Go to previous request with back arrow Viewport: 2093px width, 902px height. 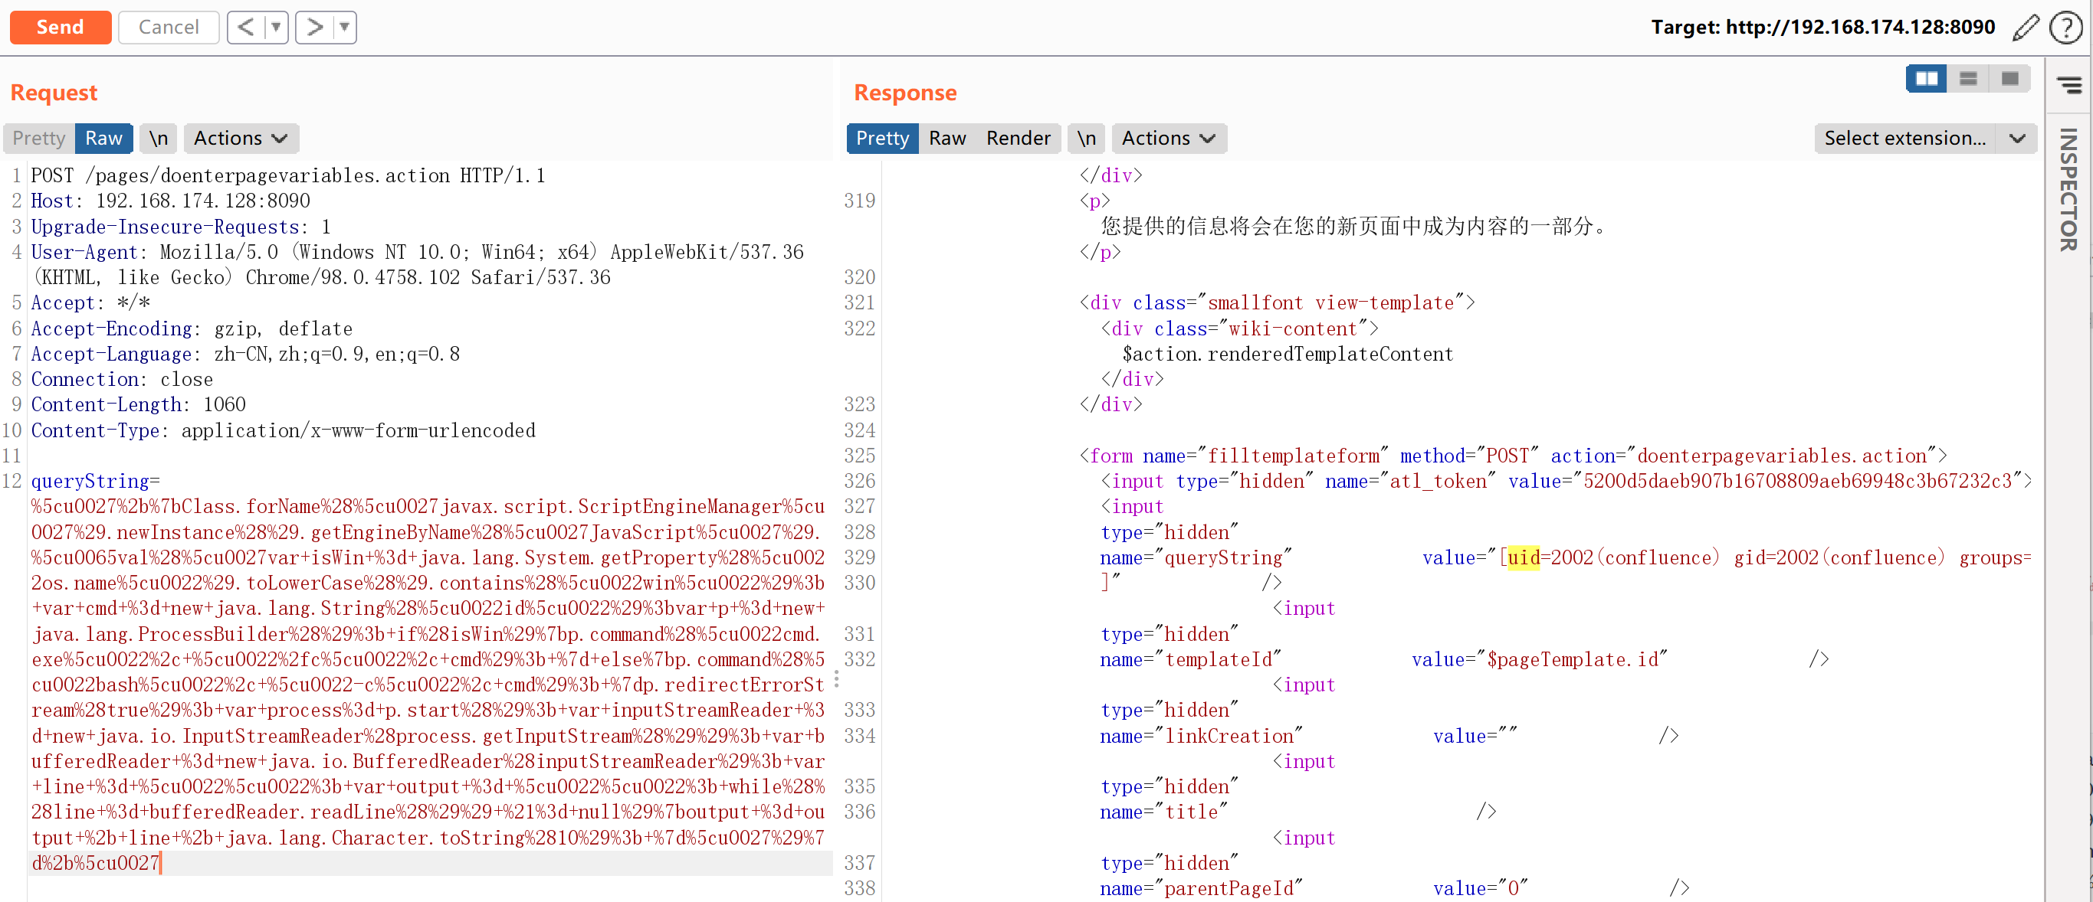(x=245, y=28)
